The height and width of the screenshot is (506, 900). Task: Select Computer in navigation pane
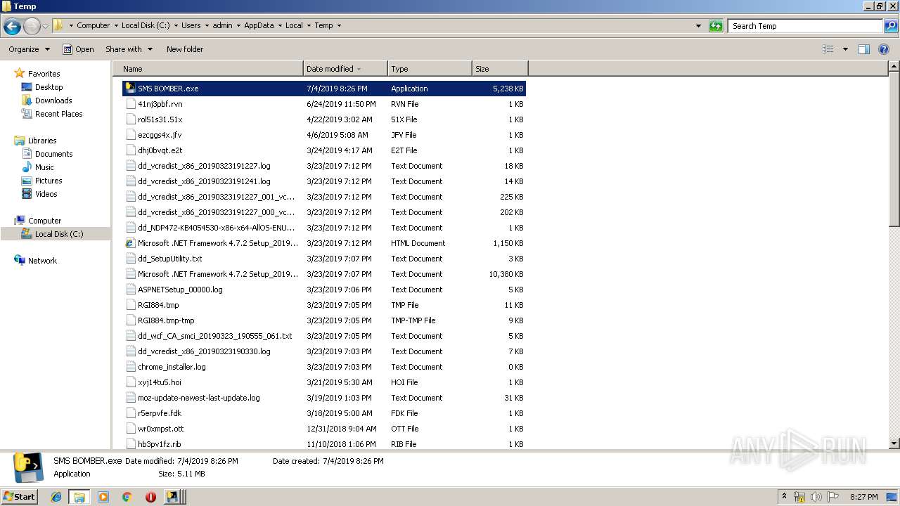(x=44, y=221)
